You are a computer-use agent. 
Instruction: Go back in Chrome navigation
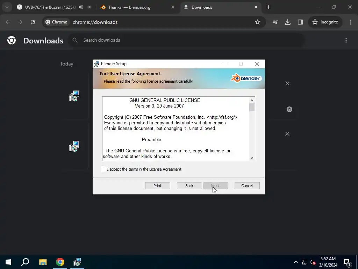tap(8, 22)
